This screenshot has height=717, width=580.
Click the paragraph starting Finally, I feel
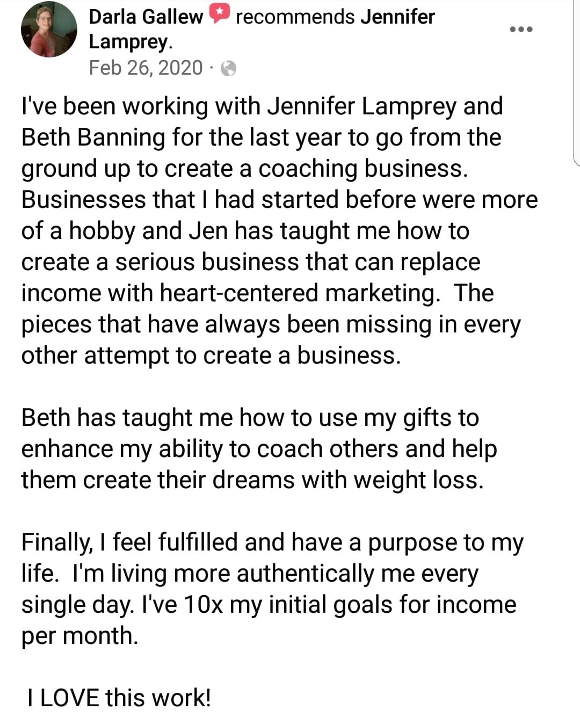[272, 589]
